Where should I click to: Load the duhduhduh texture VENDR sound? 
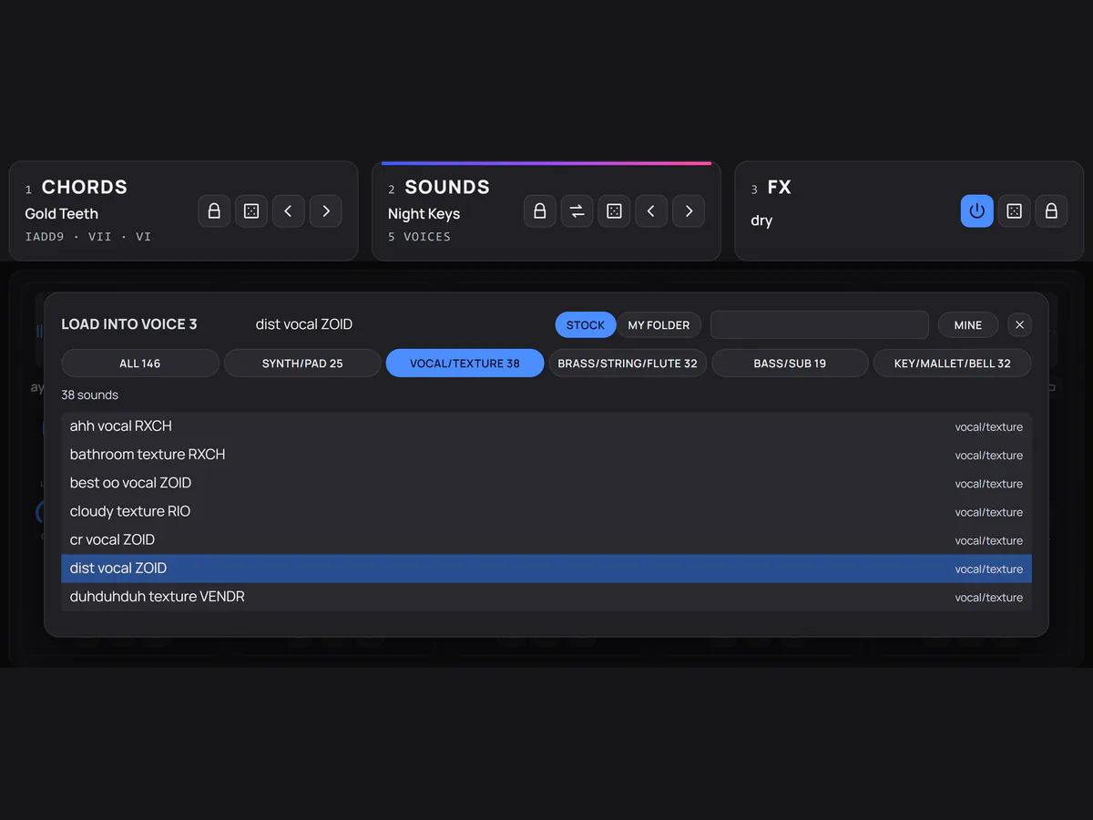(546, 597)
